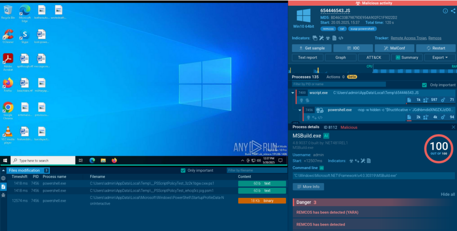The height and width of the screenshot is (231, 457).
Task: Click the Files modification document sidebar icon
Action: tap(4, 186)
